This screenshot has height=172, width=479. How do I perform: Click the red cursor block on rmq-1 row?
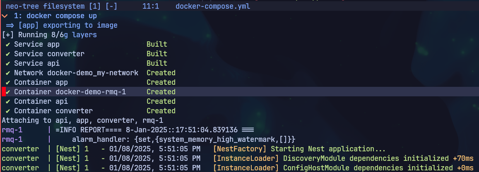4,92
